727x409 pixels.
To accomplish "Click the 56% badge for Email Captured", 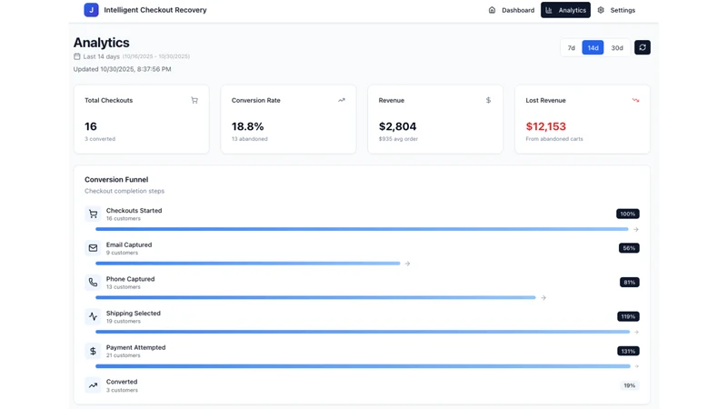I will (629, 248).
